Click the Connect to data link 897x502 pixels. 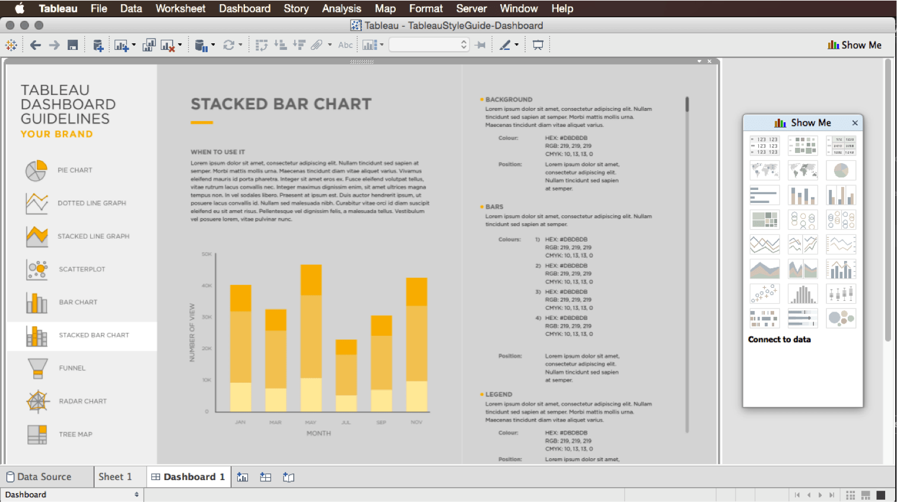pos(781,339)
